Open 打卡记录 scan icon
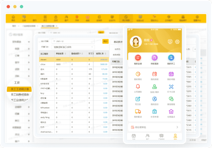This screenshot has height=148, width=212. click(x=171, y=86)
